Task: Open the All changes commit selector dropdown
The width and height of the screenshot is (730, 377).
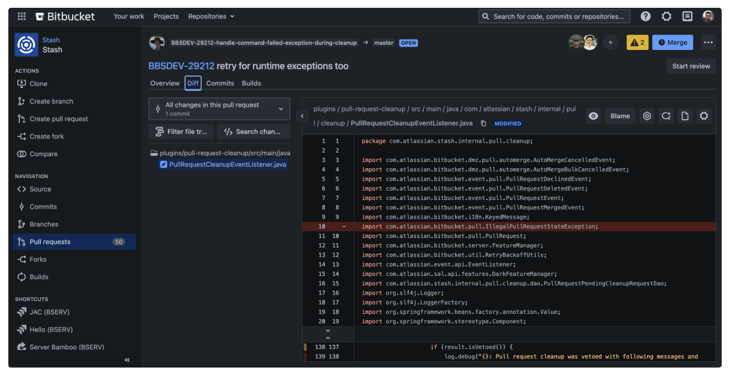Action: click(x=219, y=108)
